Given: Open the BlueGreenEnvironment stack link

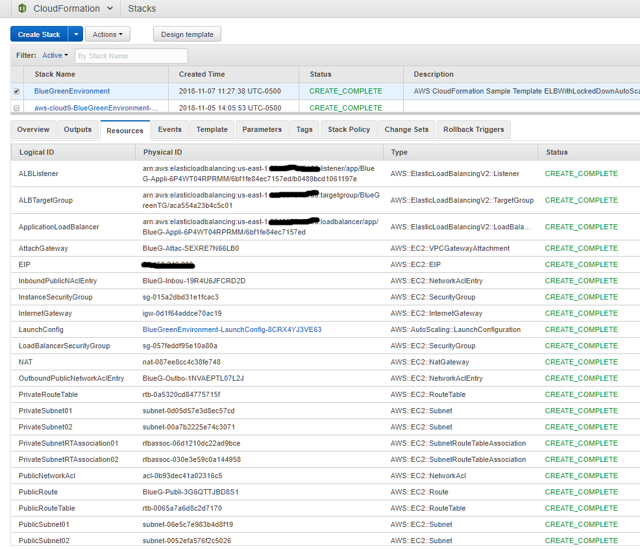Looking at the screenshot, I should point(72,91).
